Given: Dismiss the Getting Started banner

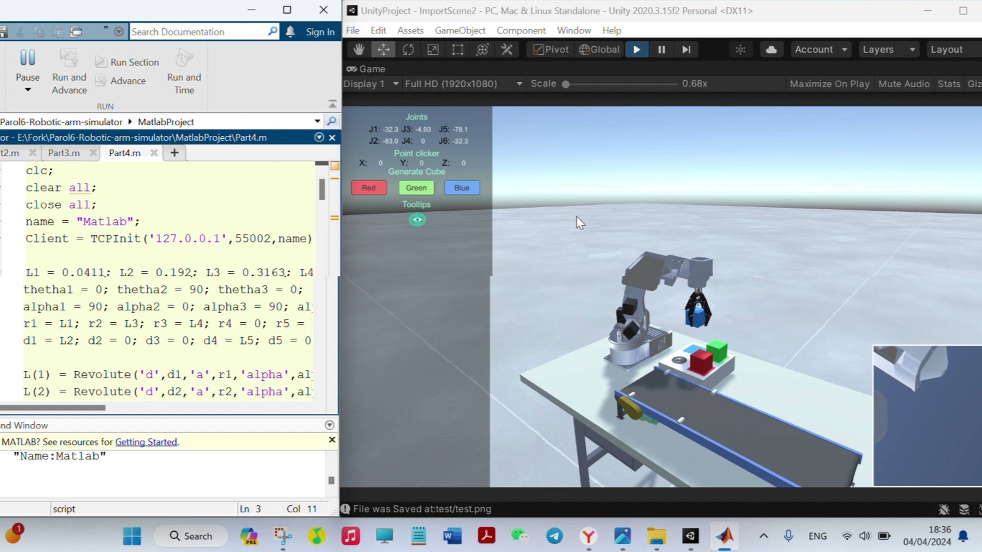Looking at the screenshot, I should 332,440.
